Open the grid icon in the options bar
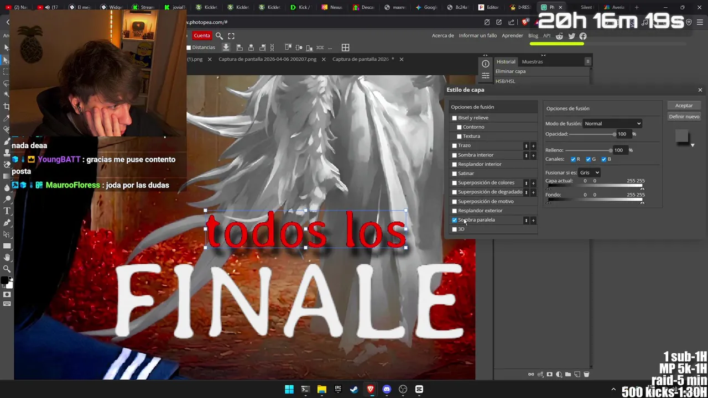Image resolution: width=708 pixels, height=398 pixels. tap(345, 48)
